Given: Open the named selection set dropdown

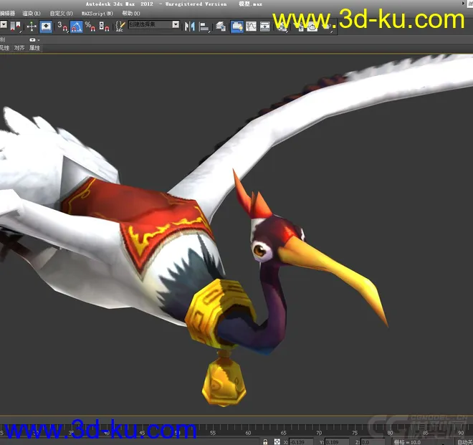Looking at the screenshot, I should point(176,24).
